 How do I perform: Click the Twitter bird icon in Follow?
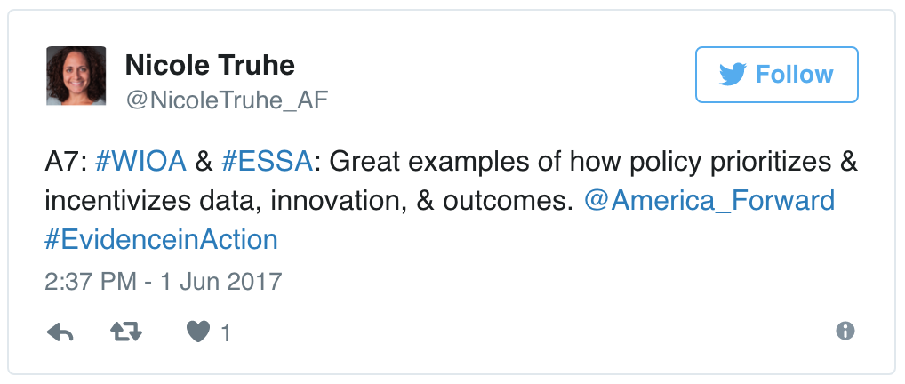733,75
